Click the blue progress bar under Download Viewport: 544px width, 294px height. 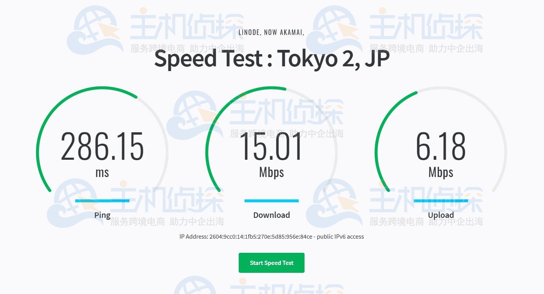pos(271,201)
